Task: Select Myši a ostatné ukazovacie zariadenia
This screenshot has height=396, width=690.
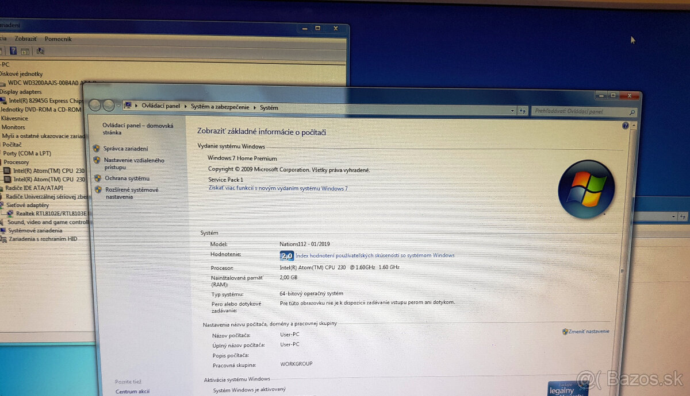Action: click(x=44, y=136)
